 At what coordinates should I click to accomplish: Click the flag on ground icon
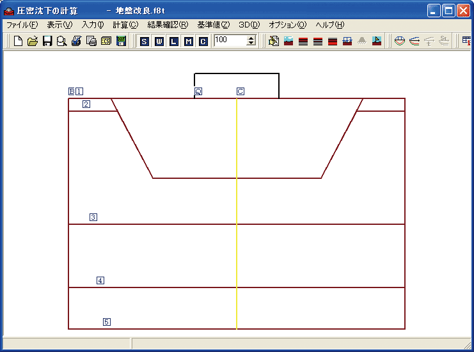click(377, 41)
